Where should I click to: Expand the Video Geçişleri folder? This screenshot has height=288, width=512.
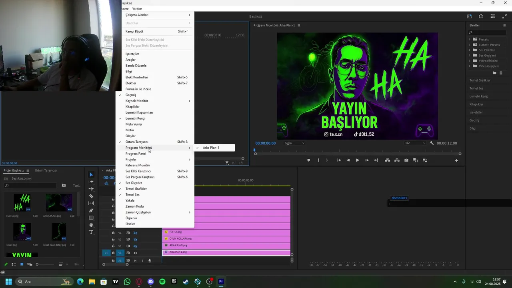point(470,66)
